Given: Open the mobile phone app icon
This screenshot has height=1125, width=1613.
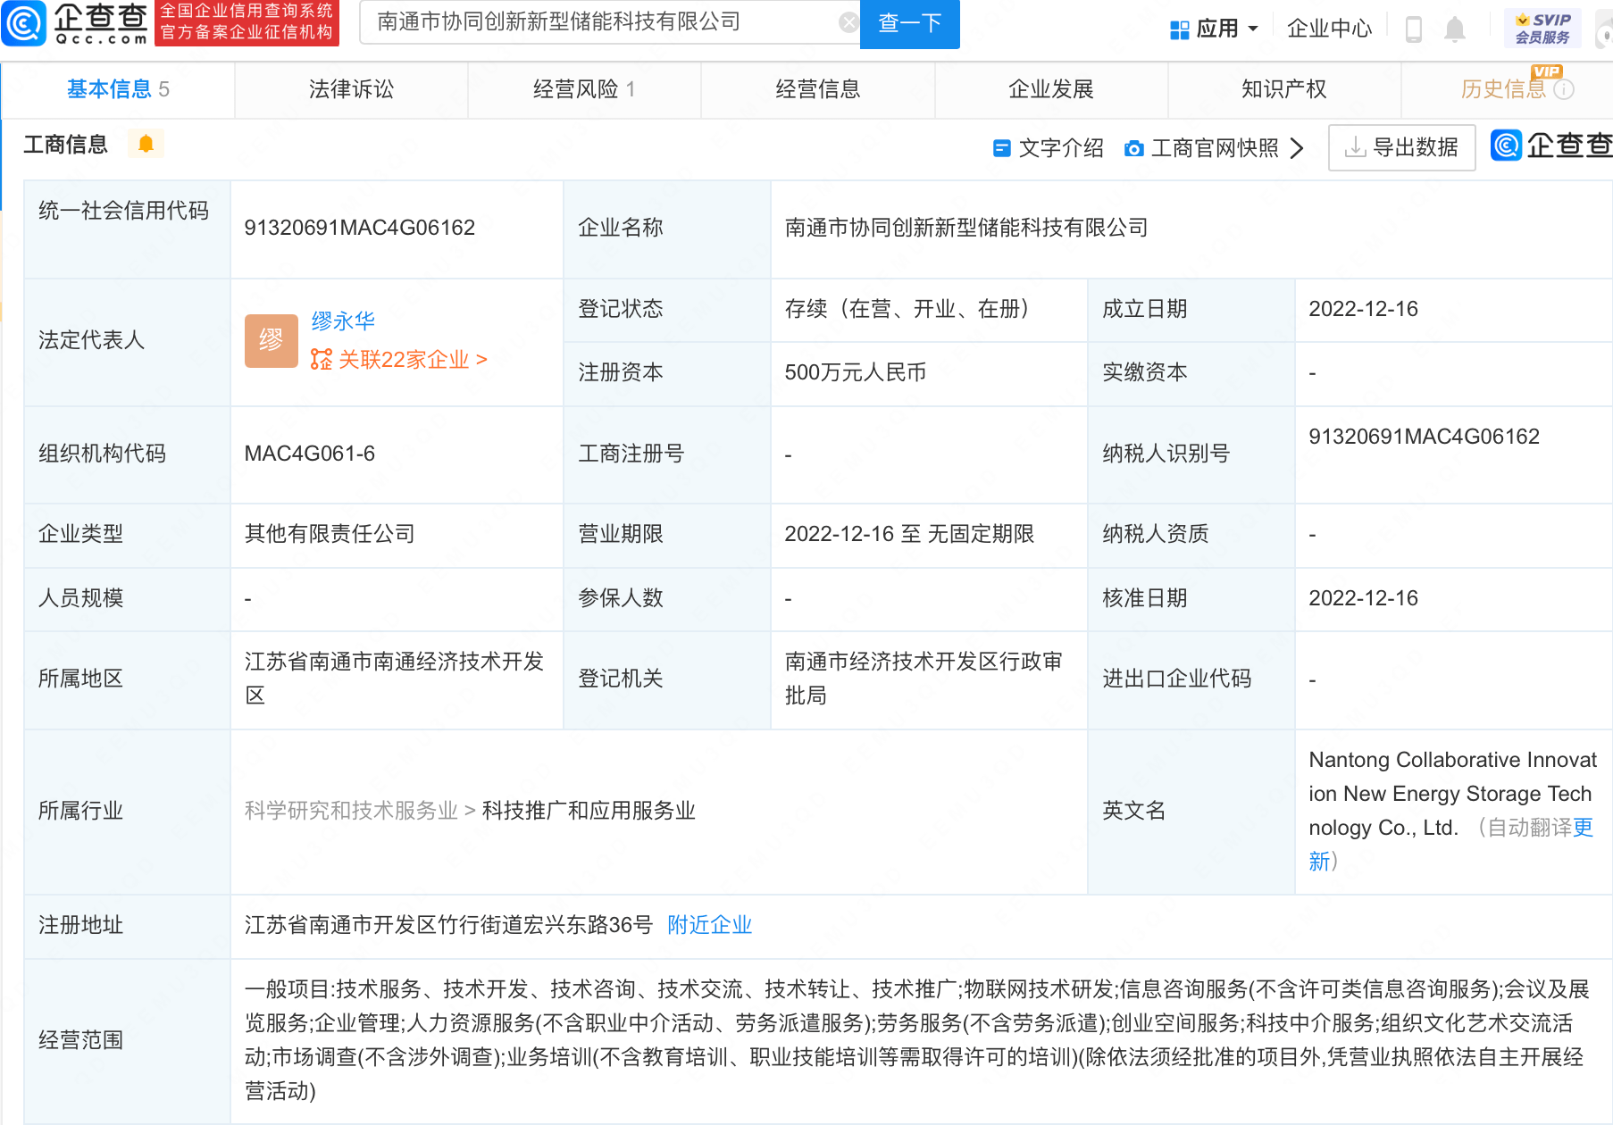Looking at the screenshot, I should (1413, 29).
